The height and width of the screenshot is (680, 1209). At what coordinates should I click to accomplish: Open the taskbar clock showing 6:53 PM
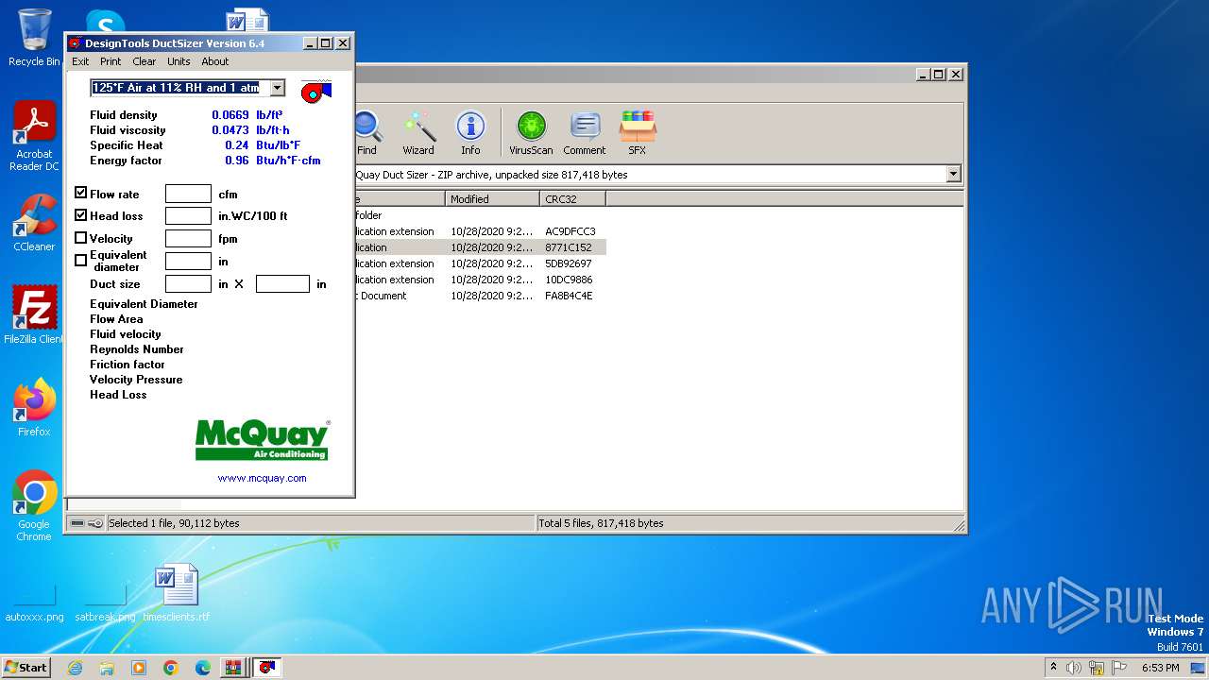(x=1161, y=668)
